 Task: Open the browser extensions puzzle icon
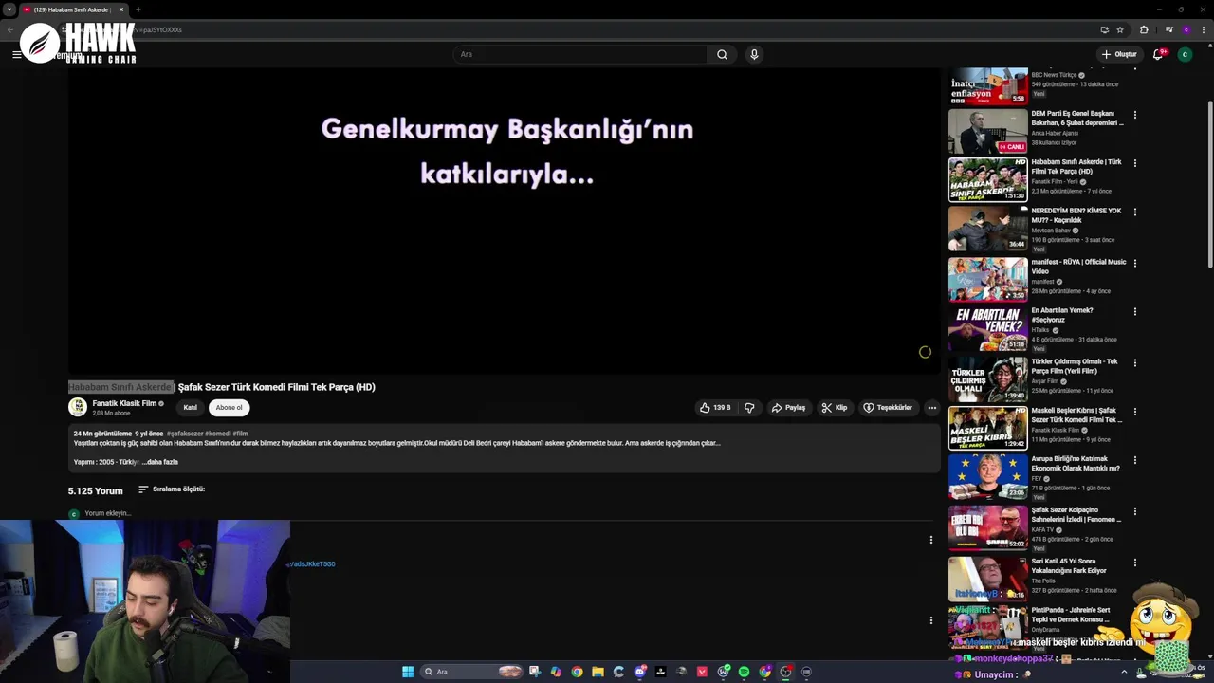[1144, 29]
